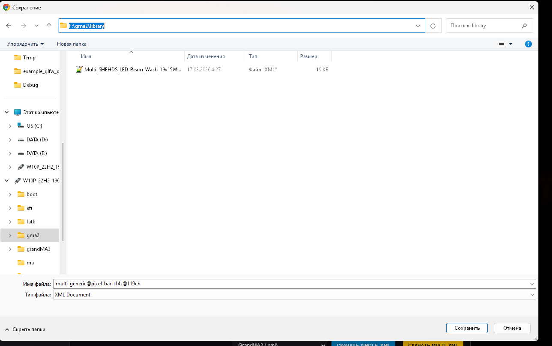Select the Temp folder in sidebar
This screenshot has width=552, height=346.
[30, 58]
